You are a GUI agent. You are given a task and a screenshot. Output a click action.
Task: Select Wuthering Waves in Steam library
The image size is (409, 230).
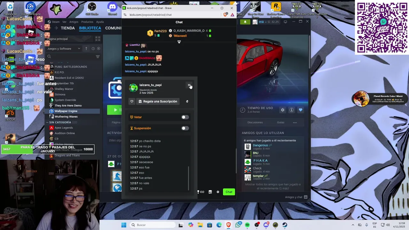66,117
